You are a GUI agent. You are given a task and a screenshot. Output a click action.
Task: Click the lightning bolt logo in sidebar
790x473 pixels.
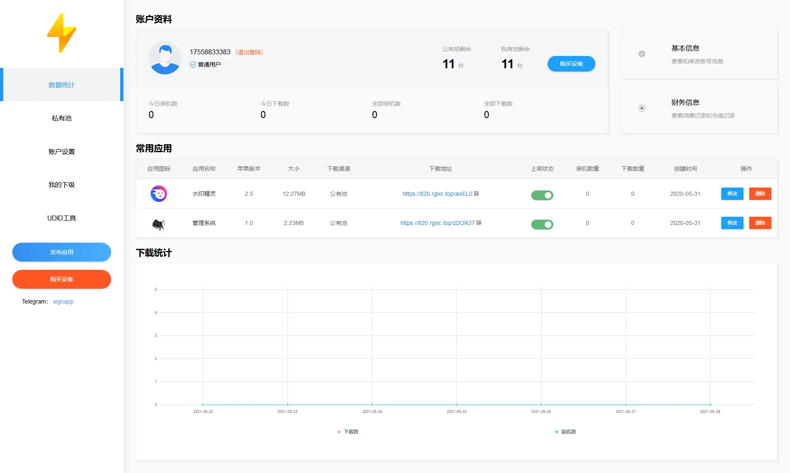pyautogui.click(x=62, y=33)
